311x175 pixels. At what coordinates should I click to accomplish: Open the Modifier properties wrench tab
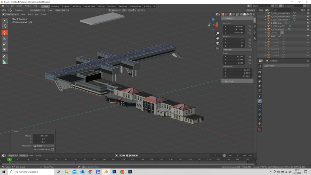[260, 101]
